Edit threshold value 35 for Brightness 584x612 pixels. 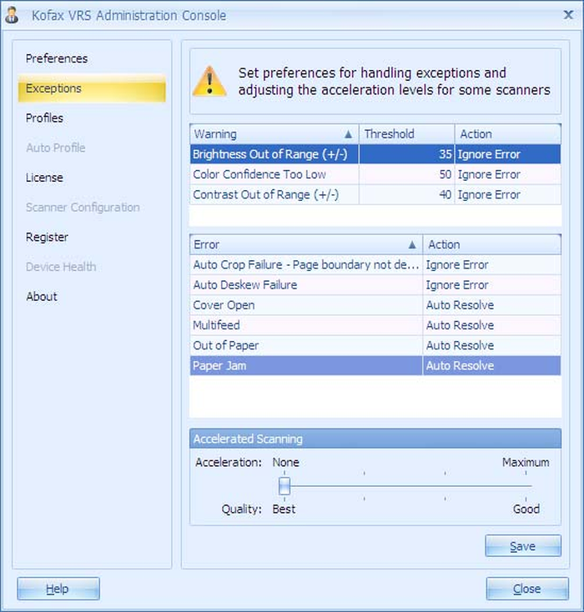point(406,154)
